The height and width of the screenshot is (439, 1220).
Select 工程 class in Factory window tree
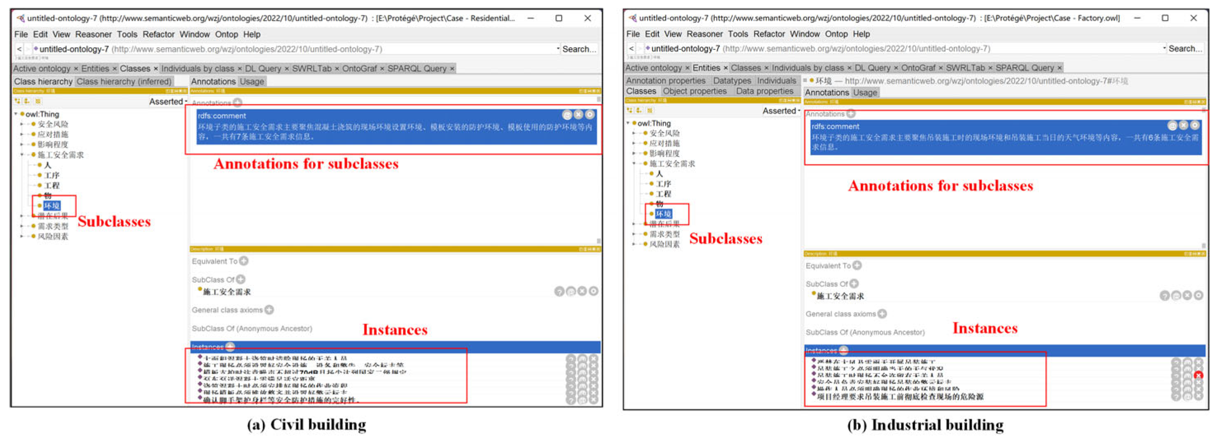pyautogui.click(x=663, y=194)
